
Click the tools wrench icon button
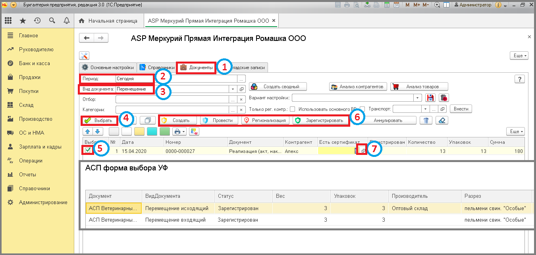point(84,56)
